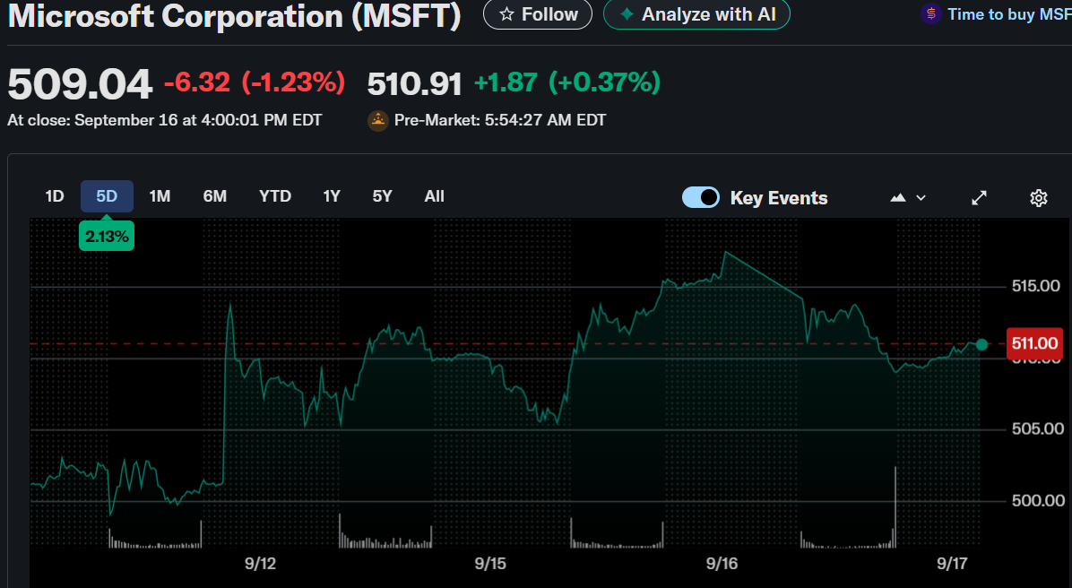Select the 1D range tab

pyautogui.click(x=55, y=197)
